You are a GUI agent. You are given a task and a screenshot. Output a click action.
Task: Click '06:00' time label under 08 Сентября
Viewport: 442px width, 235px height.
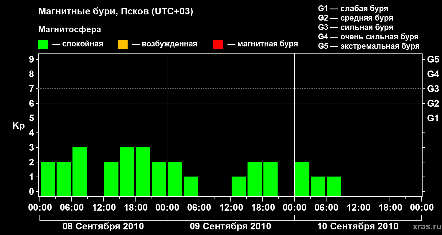coord(72,208)
